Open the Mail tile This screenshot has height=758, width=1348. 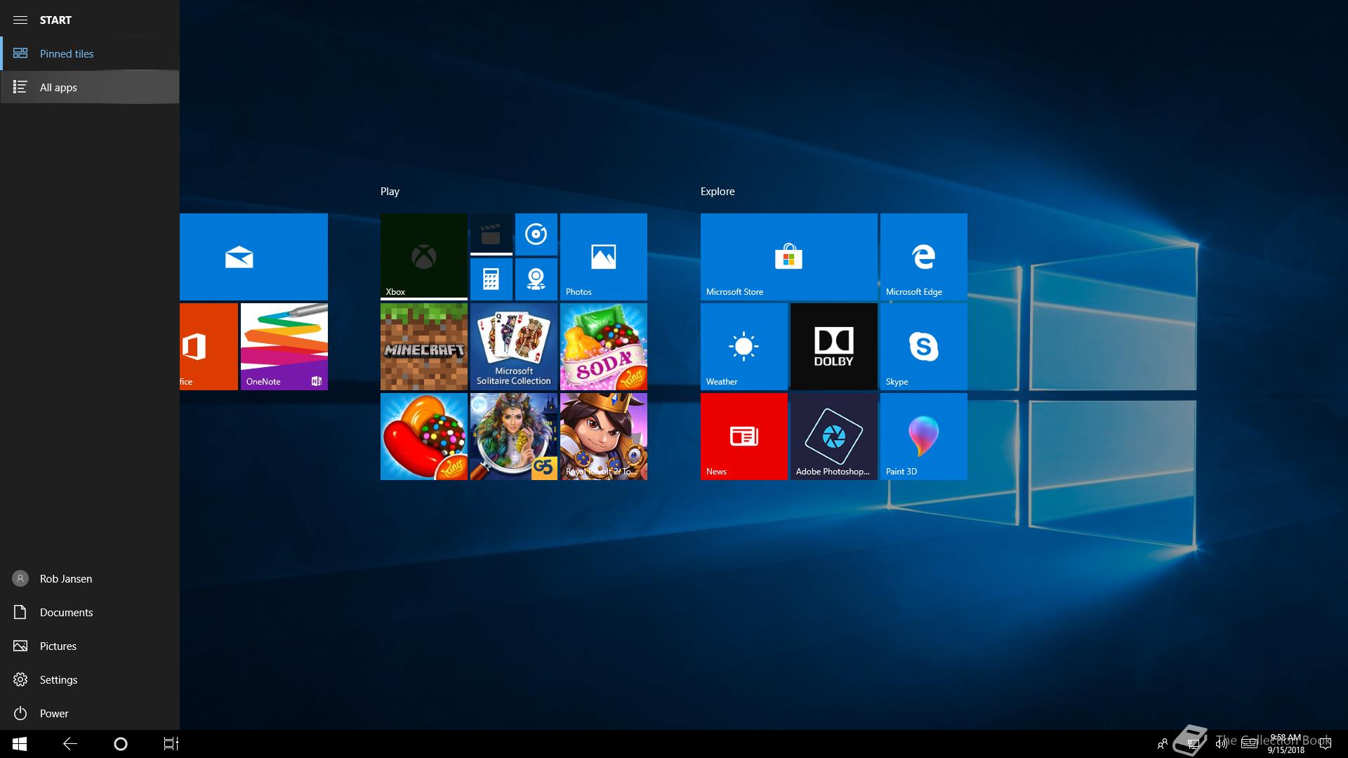(253, 257)
